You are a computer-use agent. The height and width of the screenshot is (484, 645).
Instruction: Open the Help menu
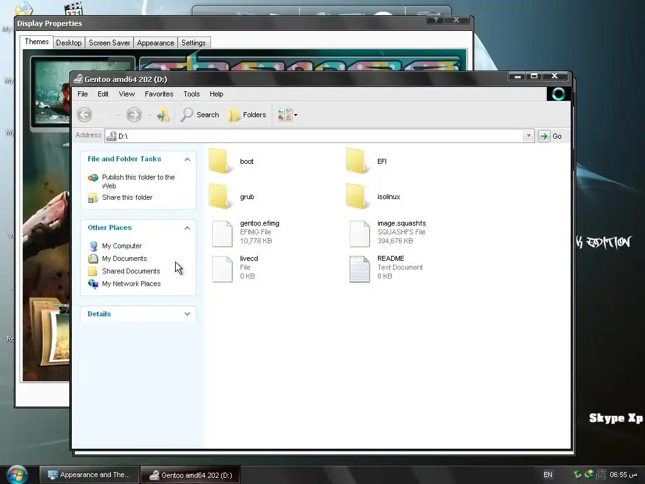pyautogui.click(x=217, y=94)
